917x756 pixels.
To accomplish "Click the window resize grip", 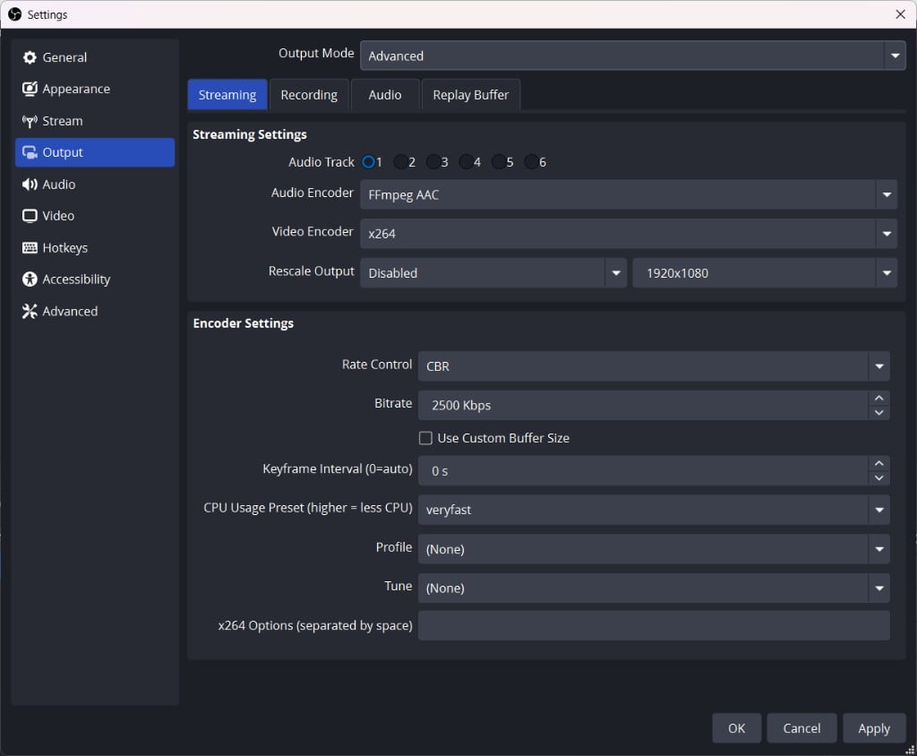I will tap(910, 750).
